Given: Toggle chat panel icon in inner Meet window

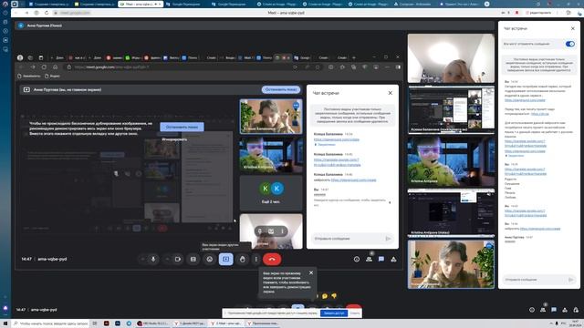Looking at the screenshot, I should click(381, 259).
